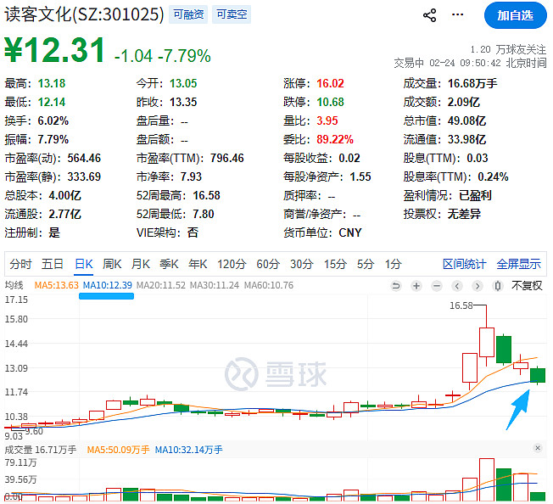Click the MA20:11.52 indicator label
This screenshot has height=504, width=553.
pos(161,285)
